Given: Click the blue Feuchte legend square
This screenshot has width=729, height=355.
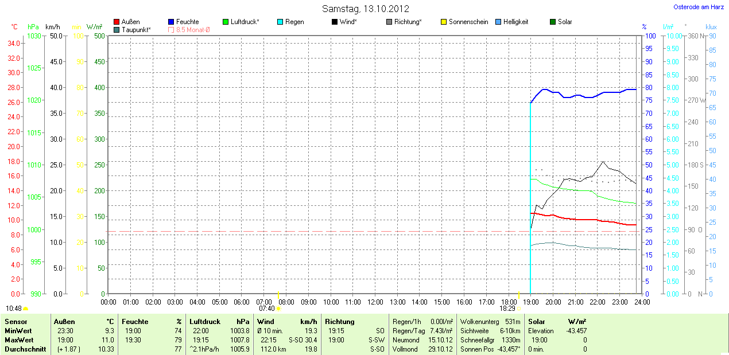Looking at the screenshot, I should point(172,22).
